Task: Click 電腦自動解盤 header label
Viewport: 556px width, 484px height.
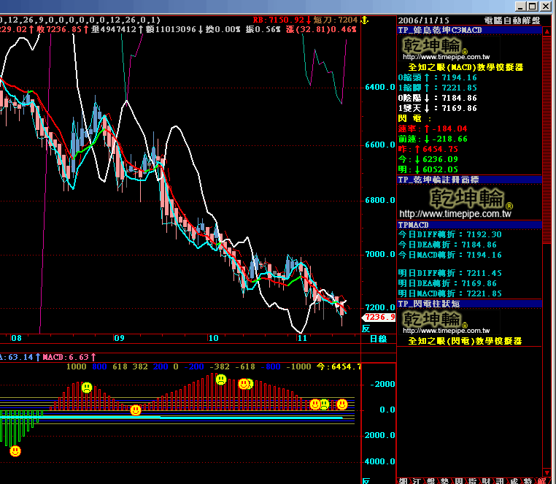Action: [x=511, y=21]
